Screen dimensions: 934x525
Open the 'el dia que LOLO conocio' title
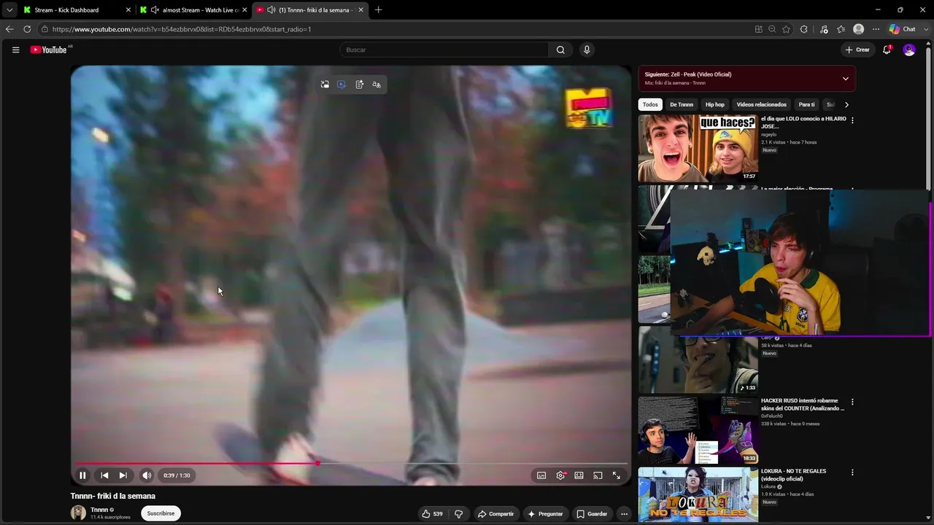tap(803, 122)
